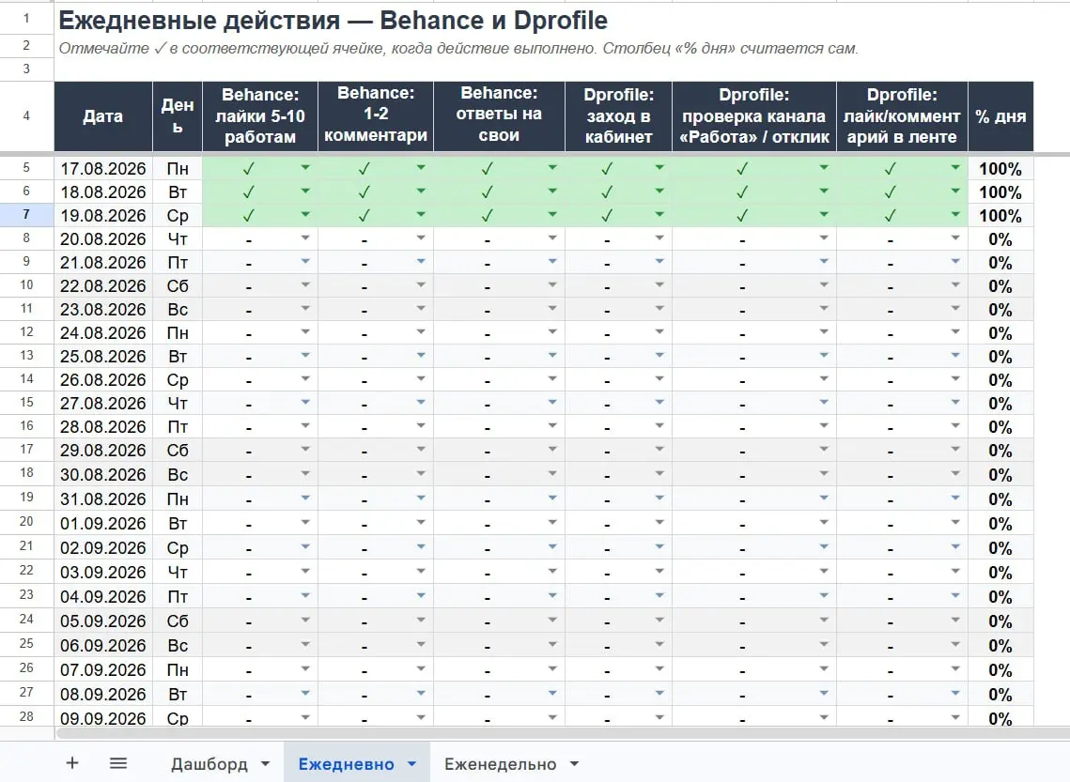The width and height of the screenshot is (1070, 782).
Task: Open comments dropdown arrow for 18.08.2026
Action: click(x=420, y=191)
